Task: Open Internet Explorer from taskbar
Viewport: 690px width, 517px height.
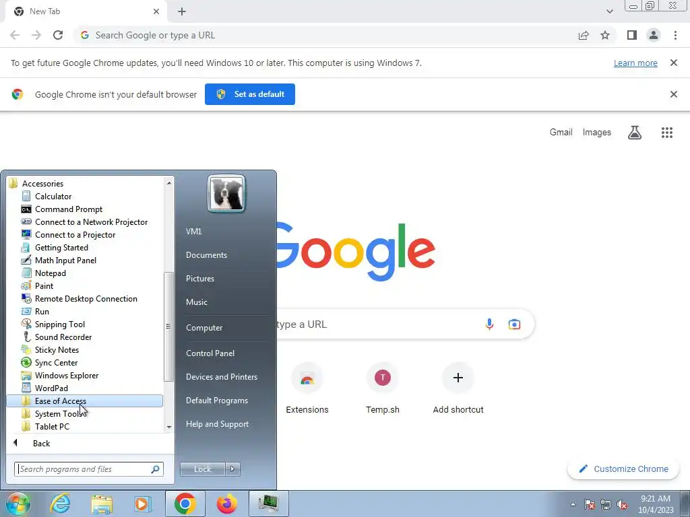Action: tap(60, 504)
